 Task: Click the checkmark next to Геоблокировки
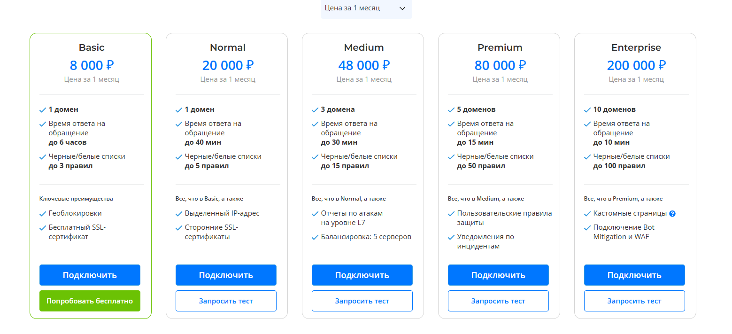click(43, 214)
